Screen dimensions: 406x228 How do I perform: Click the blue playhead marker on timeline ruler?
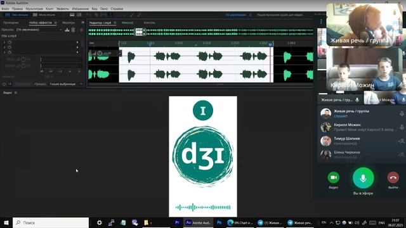pos(270,45)
